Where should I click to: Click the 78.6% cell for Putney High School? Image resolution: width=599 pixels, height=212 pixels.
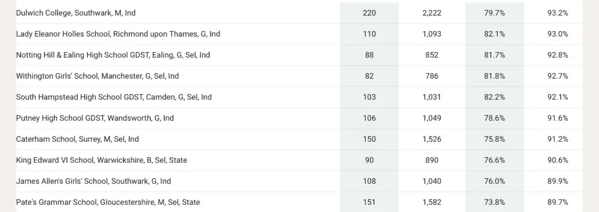(494, 118)
